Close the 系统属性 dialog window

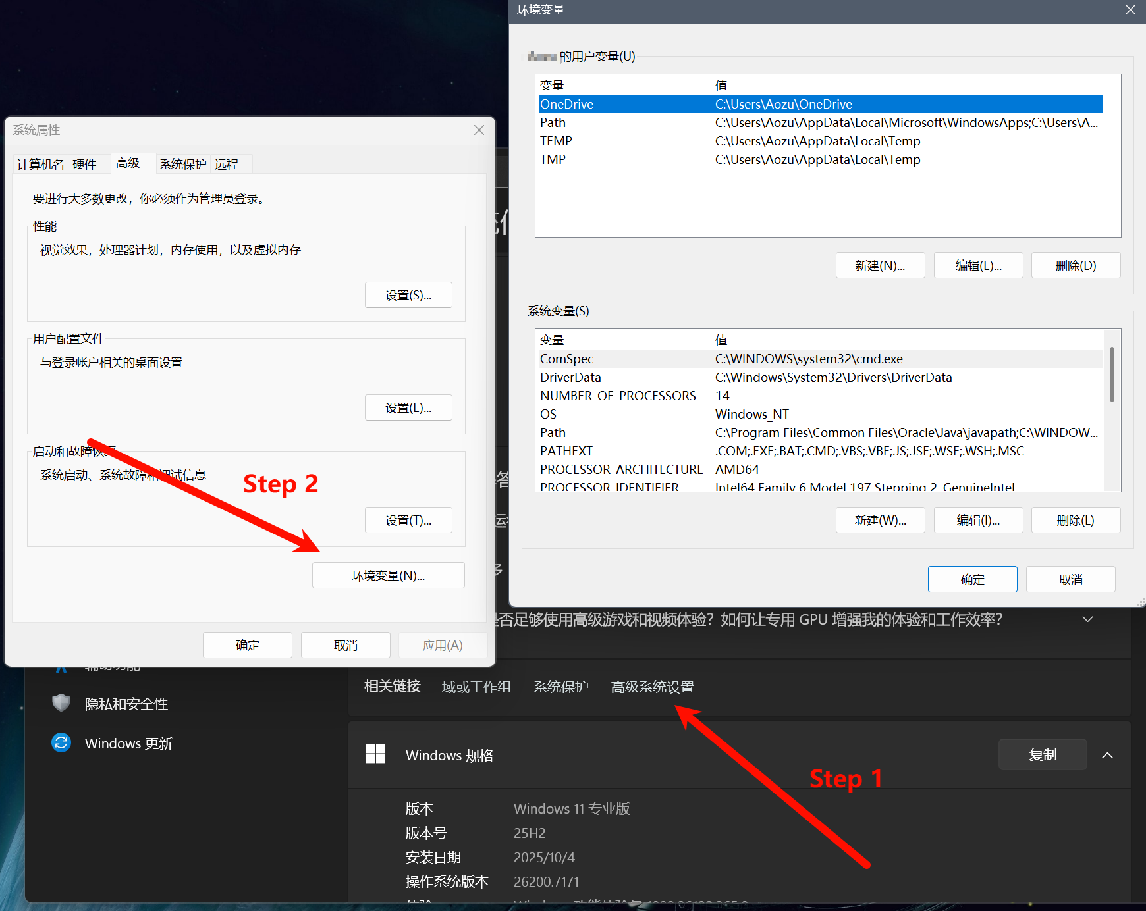point(479,130)
